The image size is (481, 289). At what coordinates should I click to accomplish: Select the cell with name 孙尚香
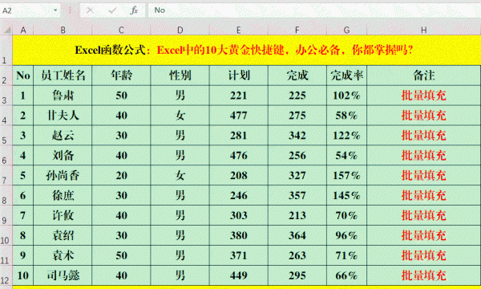63,175
